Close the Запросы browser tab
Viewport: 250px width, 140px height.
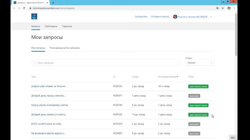coord(47,3)
